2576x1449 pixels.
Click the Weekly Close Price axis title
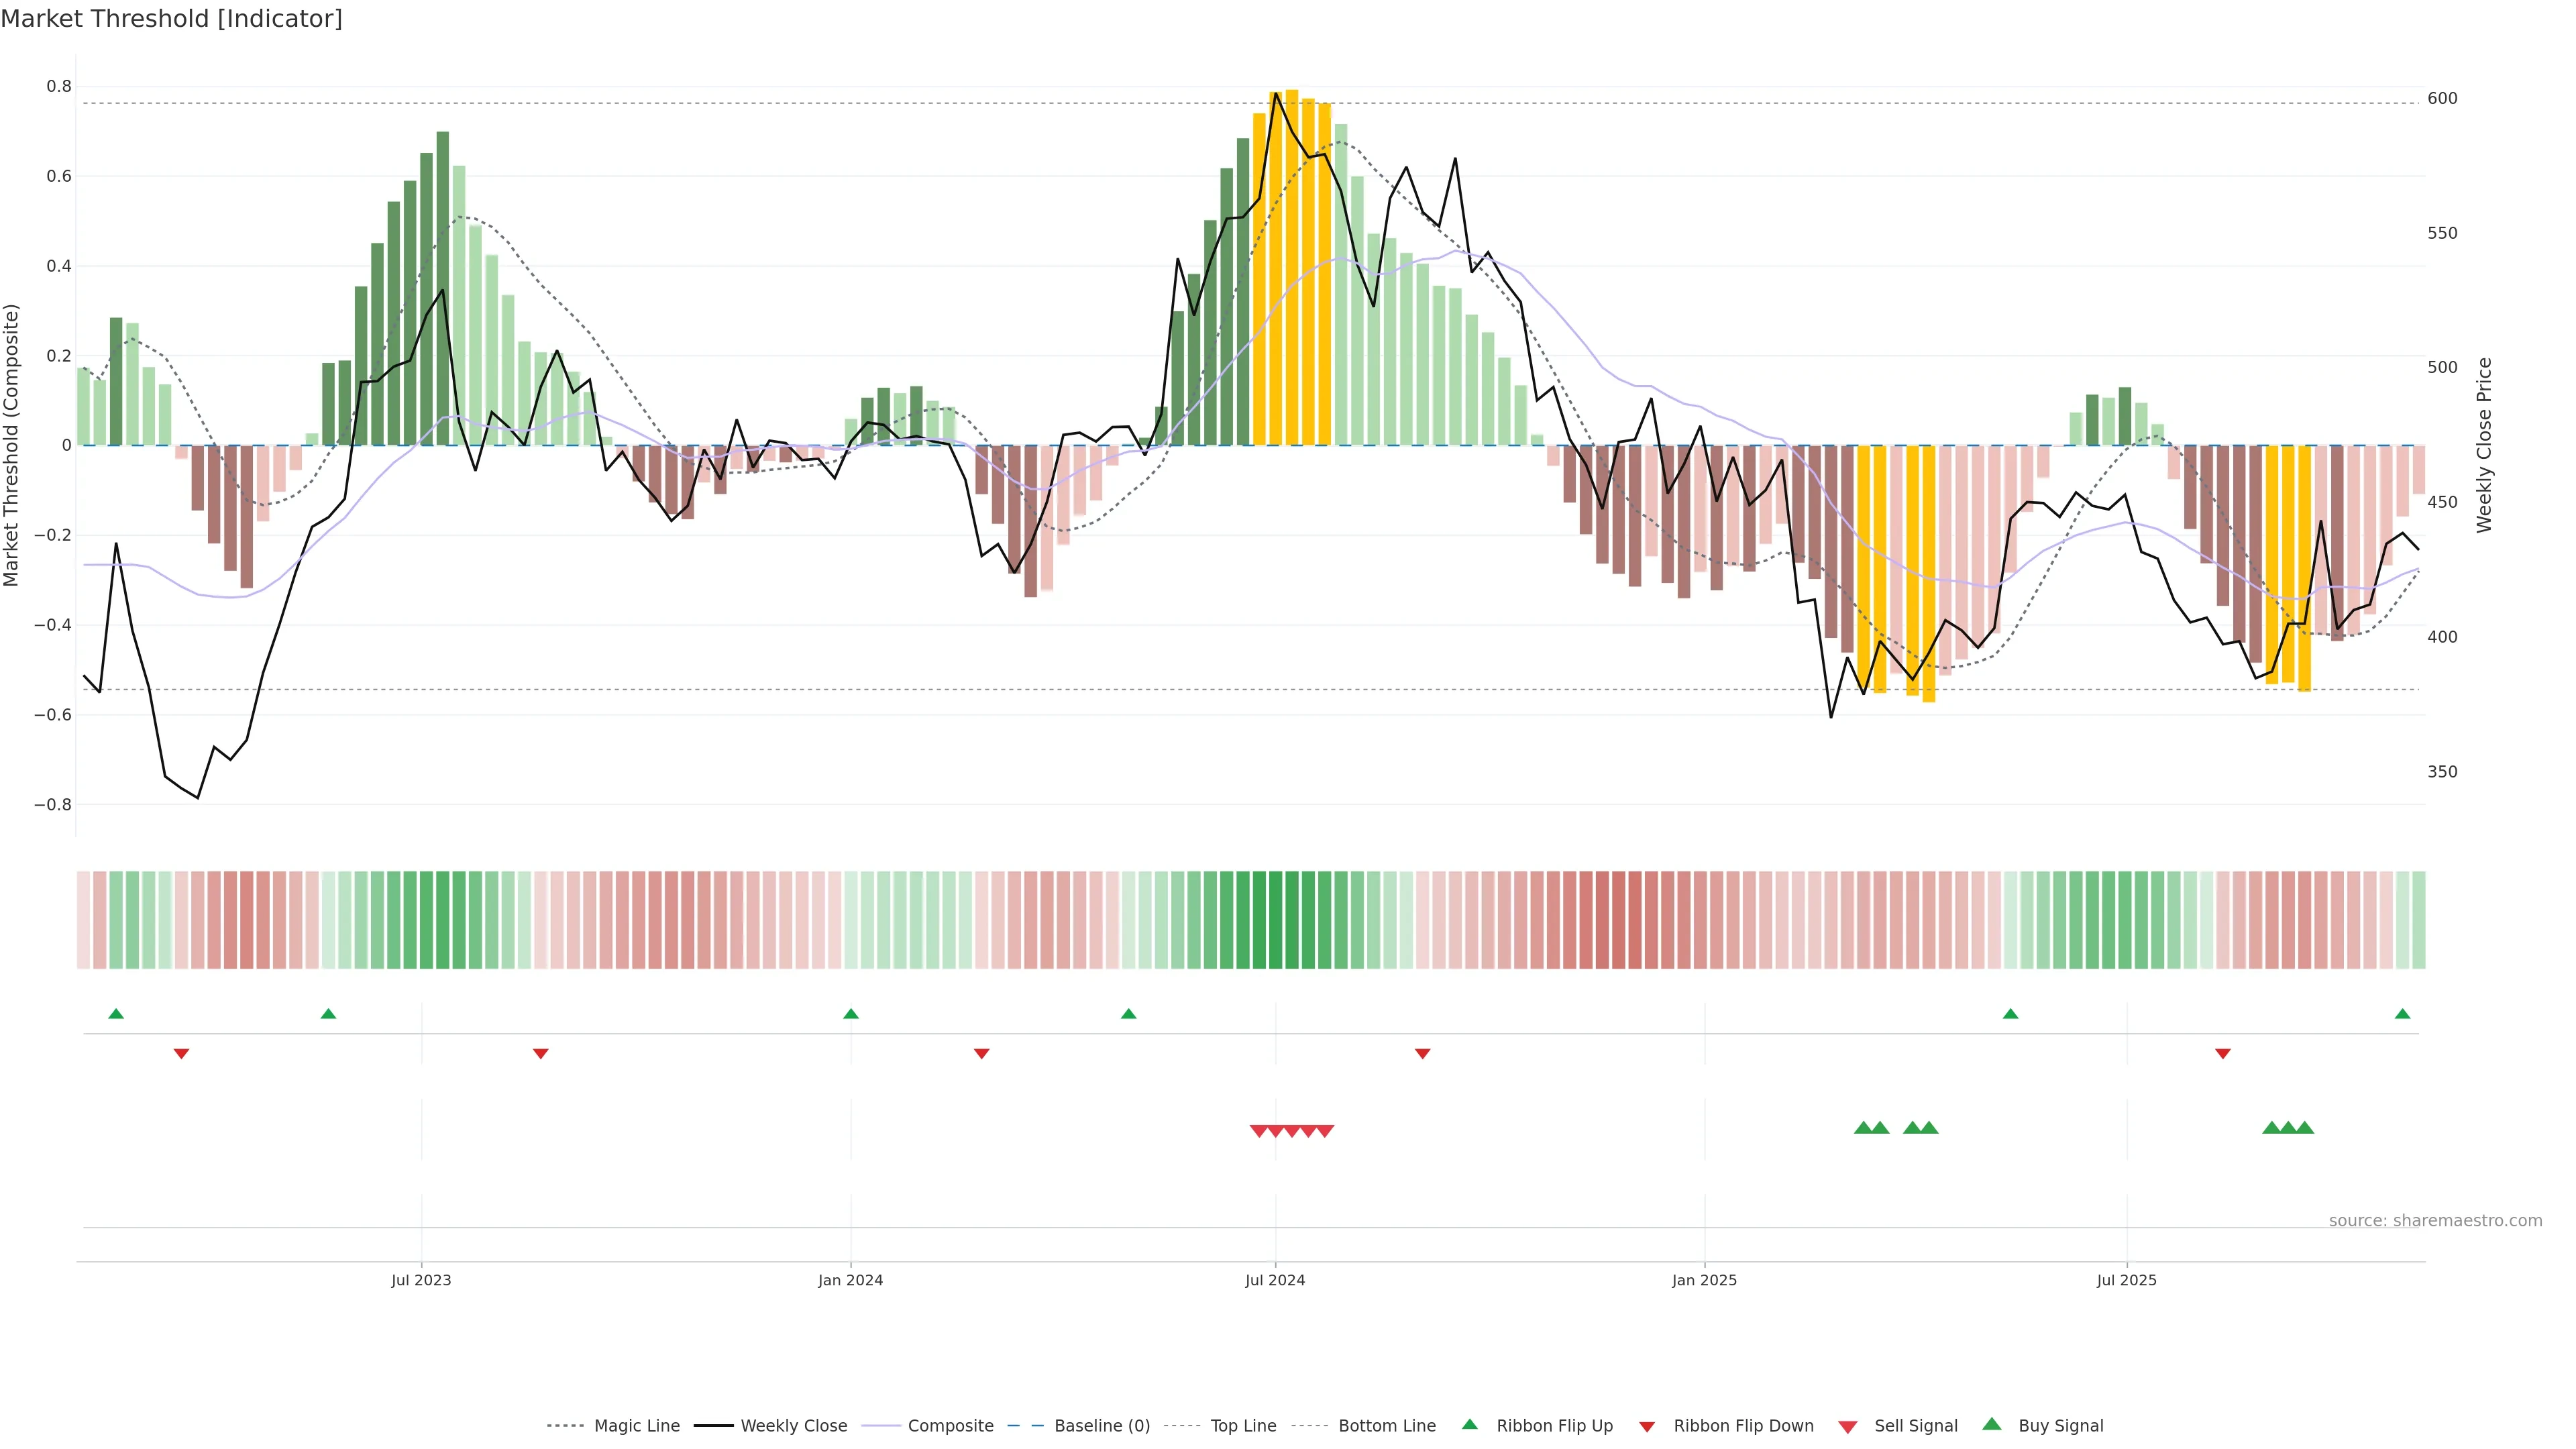[x=2484, y=445]
